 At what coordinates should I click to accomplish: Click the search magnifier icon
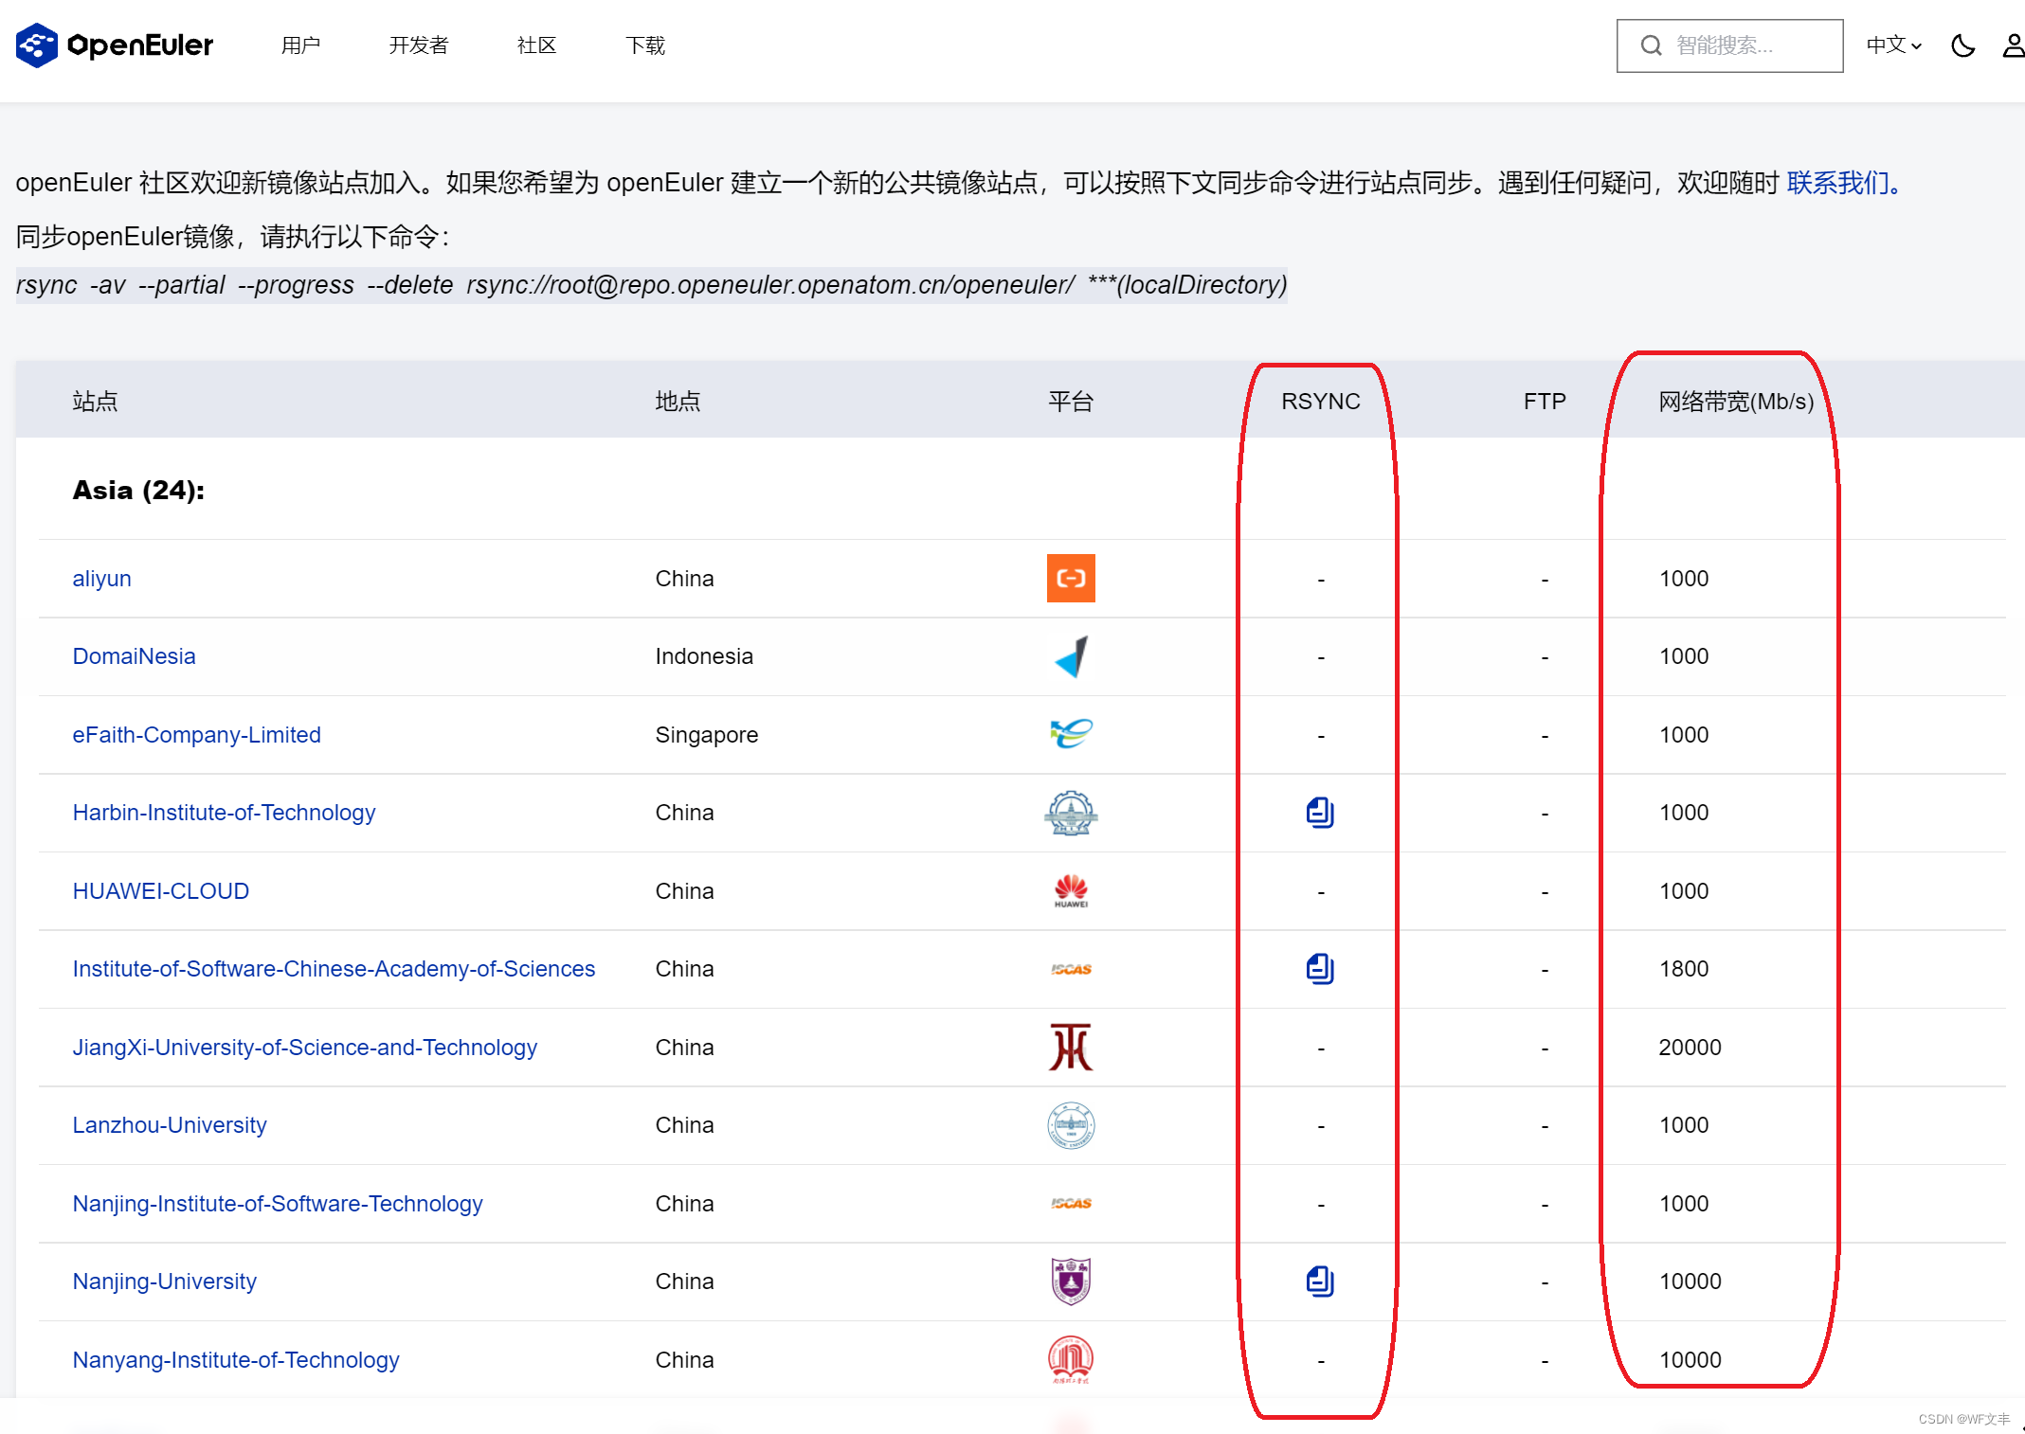pos(1651,45)
